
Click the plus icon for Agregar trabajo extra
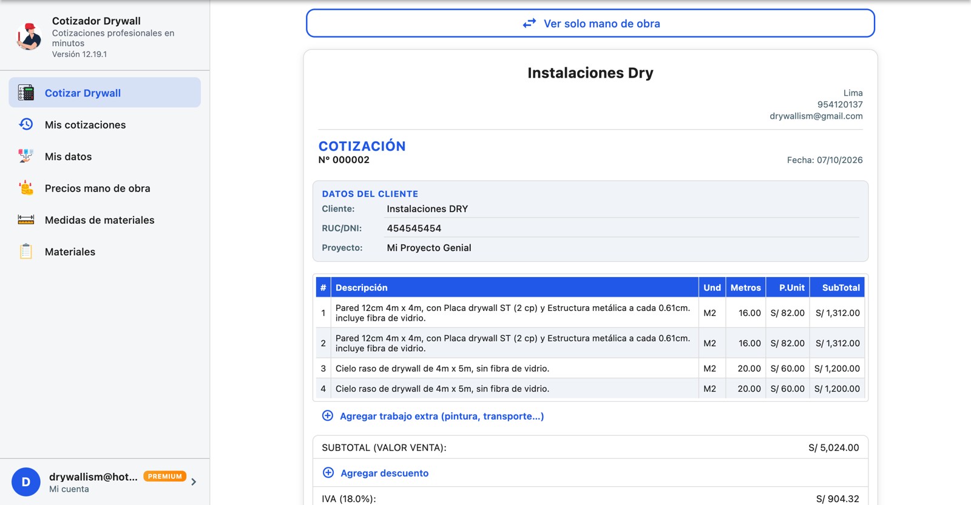tap(328, 416)
